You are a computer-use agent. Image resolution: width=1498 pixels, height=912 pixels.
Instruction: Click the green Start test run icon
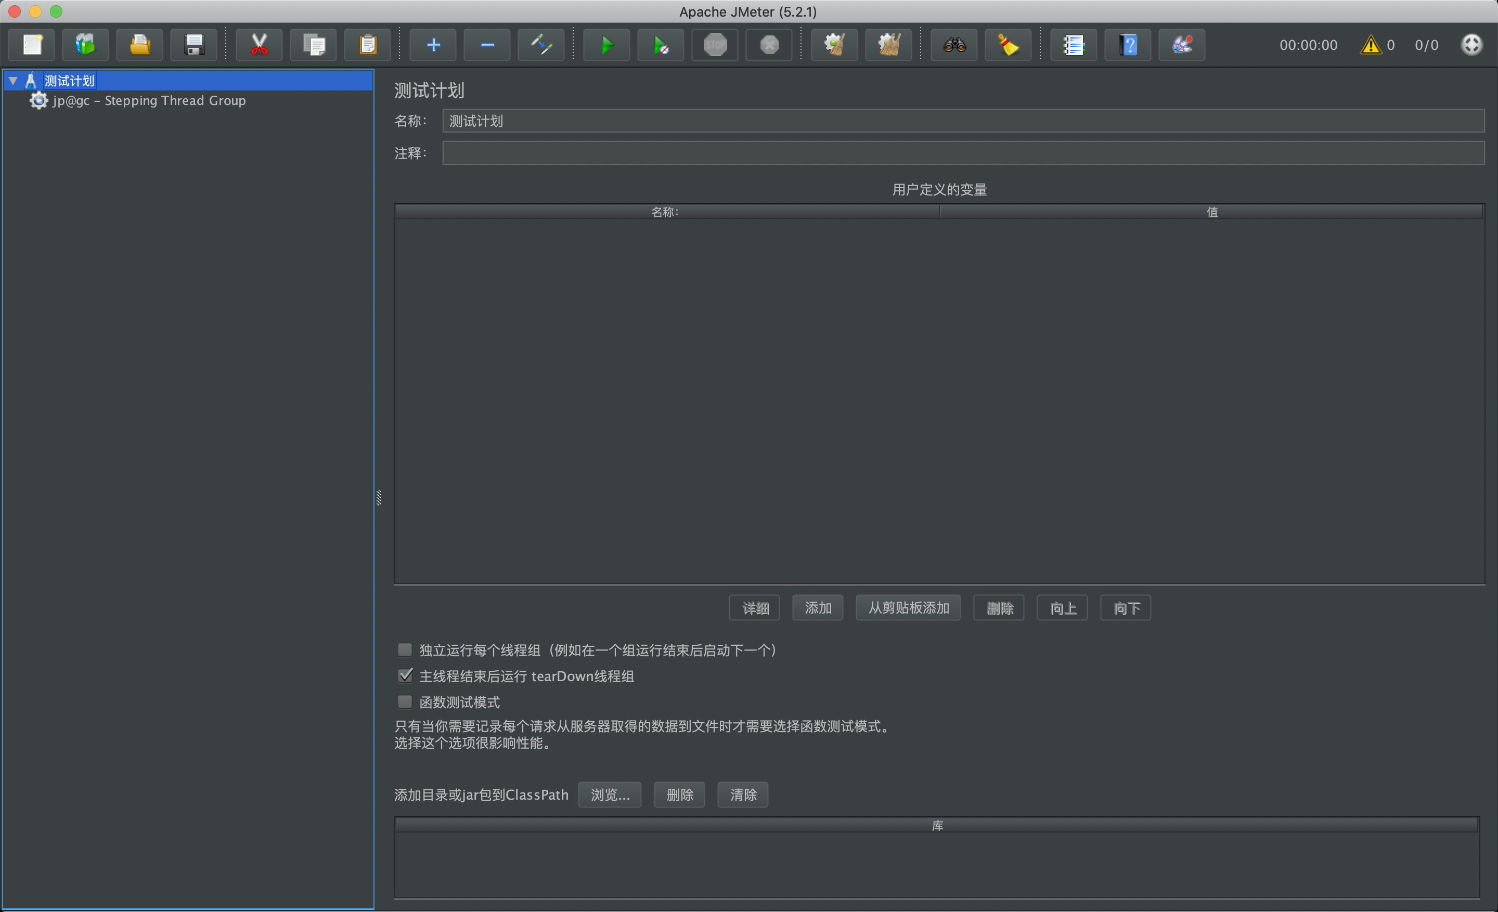[606, 45]
